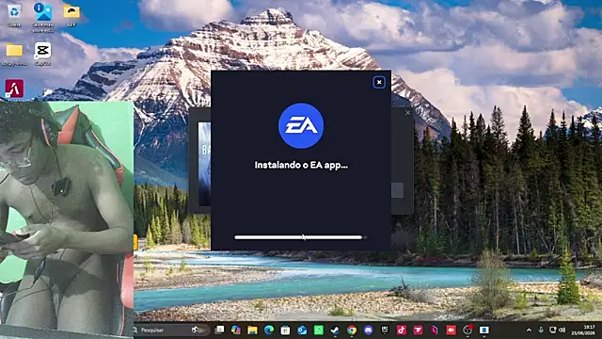The height and width of the screenshot is (339, 602).
Task: Open the round icon with red notification badge
Action: pyautogui.click(x=467, y=330)
